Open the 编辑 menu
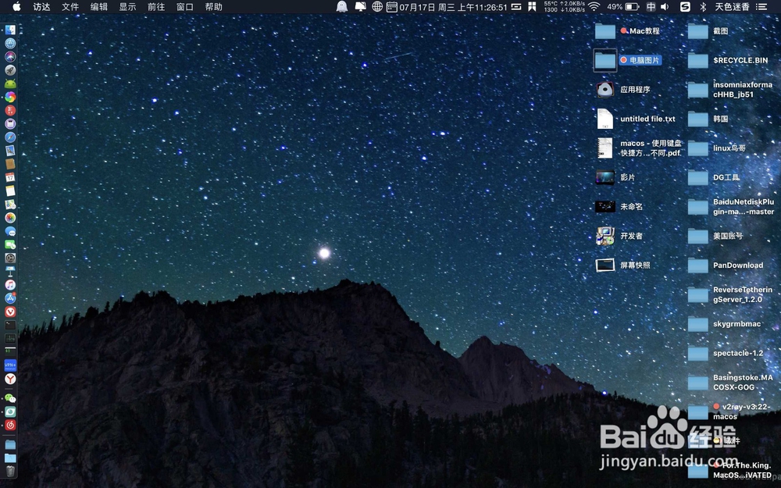Viewport: 781px width, 488px height. point(99,6)
